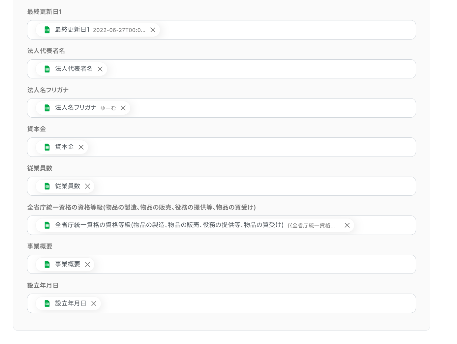The image size is (457, 344).
Task: Click the 2022-06-27T00:0... value text
Action: tap(119, 30)
